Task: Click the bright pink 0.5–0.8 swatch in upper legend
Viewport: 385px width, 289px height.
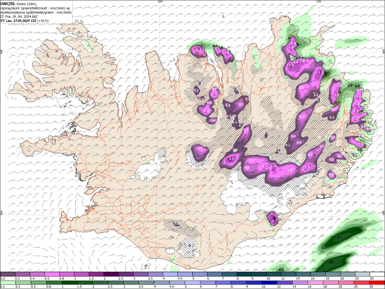Action: tap(52, 274)
